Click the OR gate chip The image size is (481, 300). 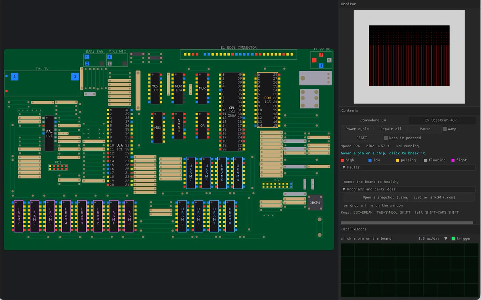tap(202, 126)
